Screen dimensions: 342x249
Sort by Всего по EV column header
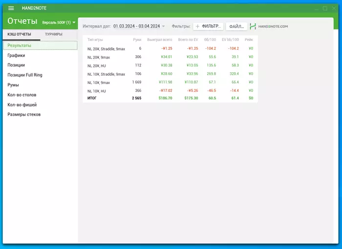188,40
